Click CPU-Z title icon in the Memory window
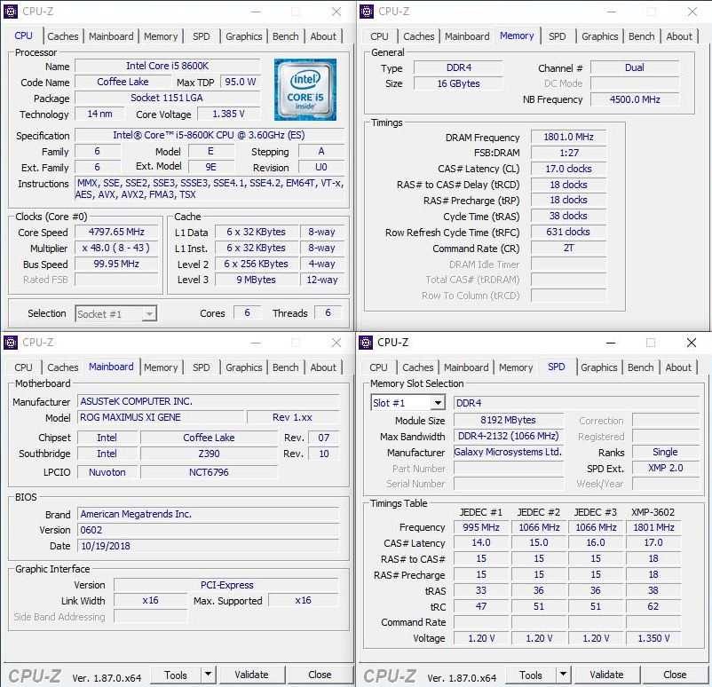This screenshot has height=687, width=712. (368, 12)
